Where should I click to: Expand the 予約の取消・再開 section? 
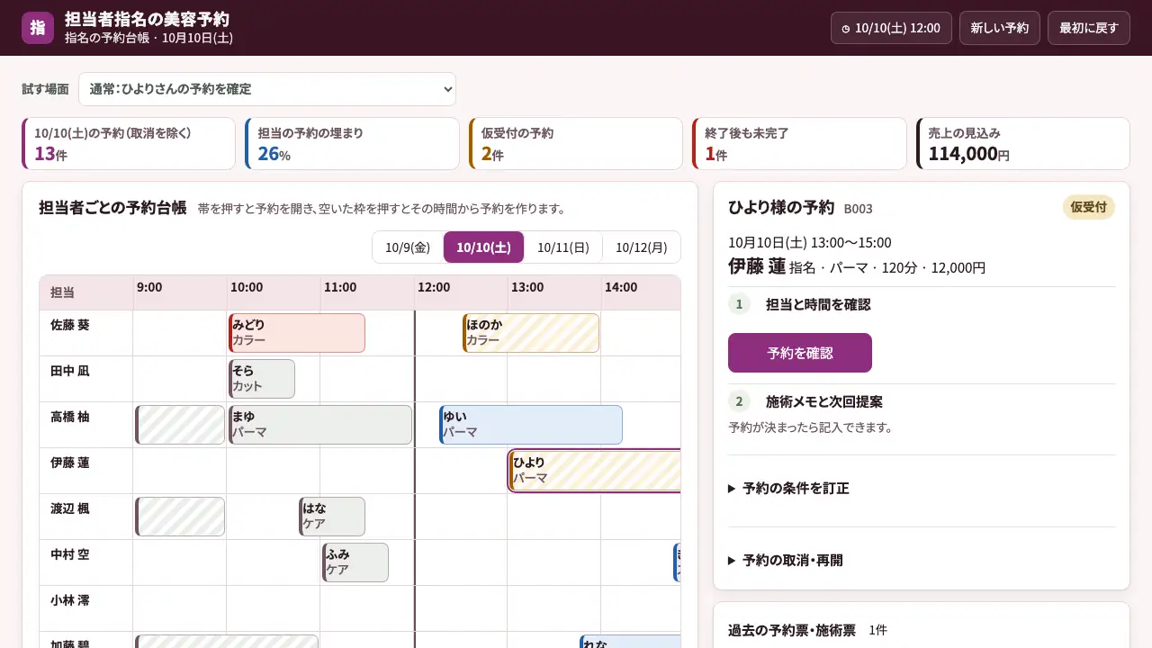[x=786, y=560]
